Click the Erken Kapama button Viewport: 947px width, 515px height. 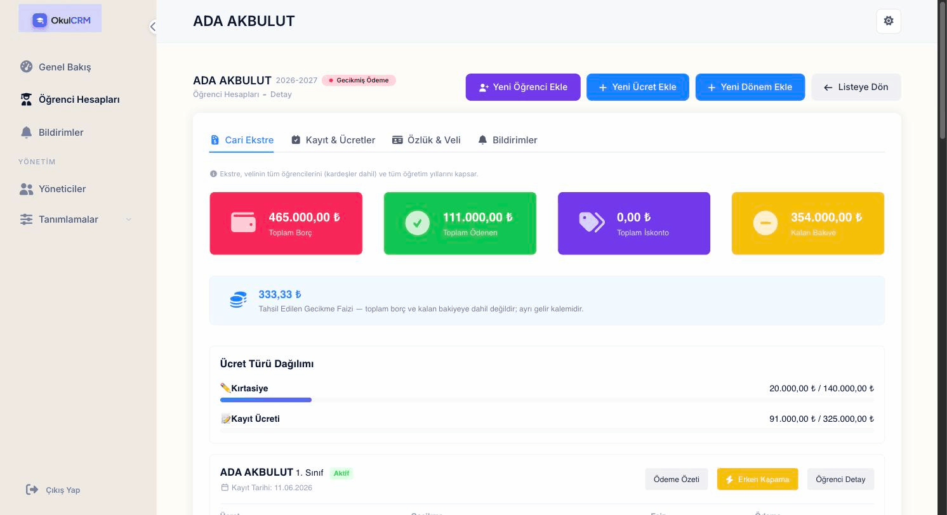click(x=757, y=479)
